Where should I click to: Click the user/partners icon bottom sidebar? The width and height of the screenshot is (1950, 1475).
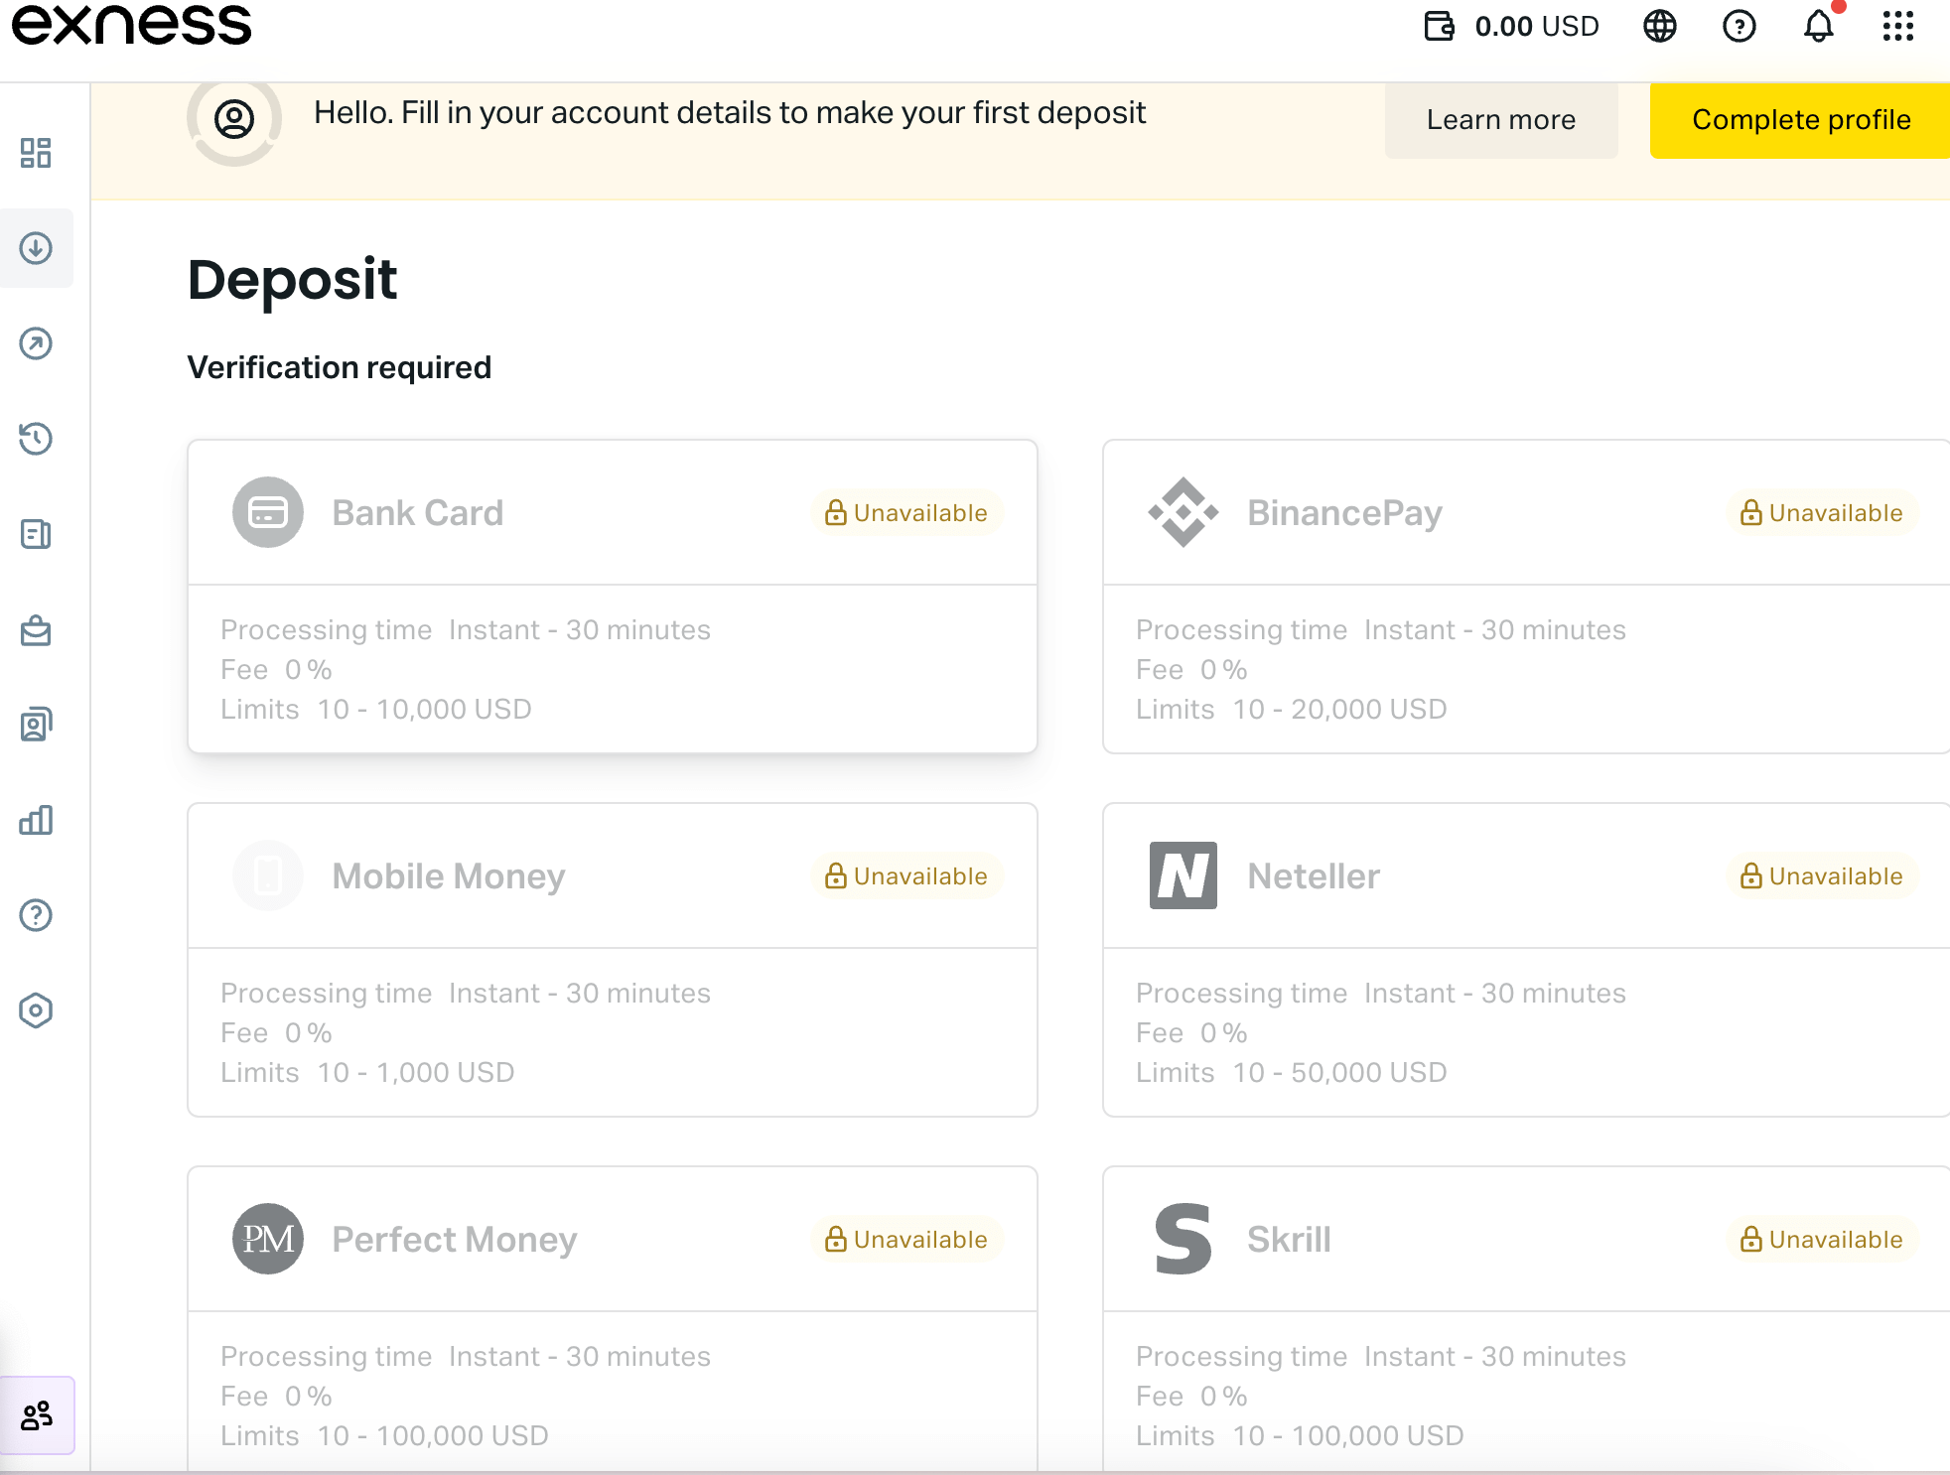pos(37,1411)
